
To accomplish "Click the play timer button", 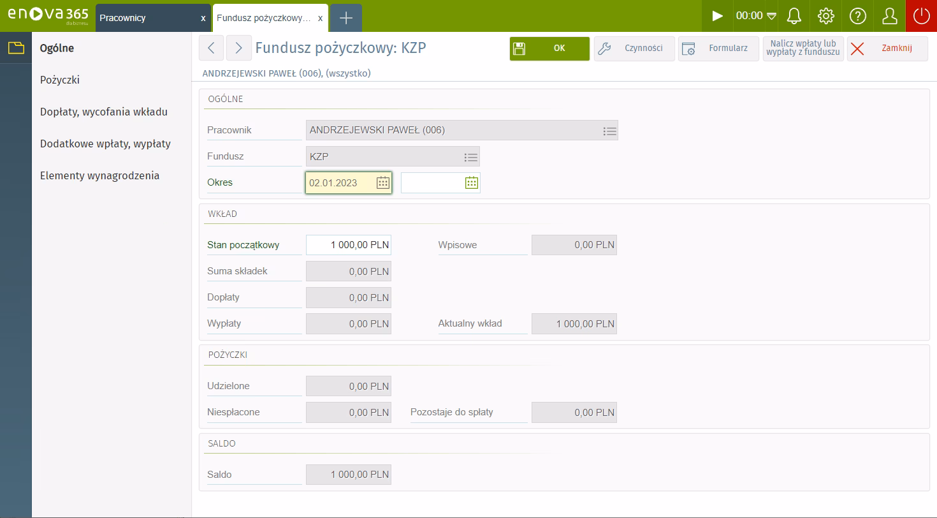I will [717, 16].
